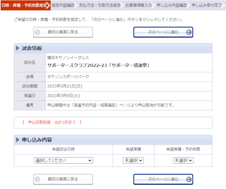
Task: Click the date 2023年5月21日(日)
Action: 65,86
